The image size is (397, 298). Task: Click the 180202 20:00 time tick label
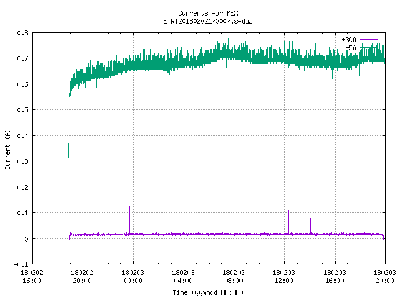[83, 277]
